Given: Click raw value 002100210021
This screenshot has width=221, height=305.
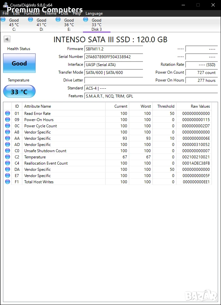Looking at the screenshot, I should point(196,157).
